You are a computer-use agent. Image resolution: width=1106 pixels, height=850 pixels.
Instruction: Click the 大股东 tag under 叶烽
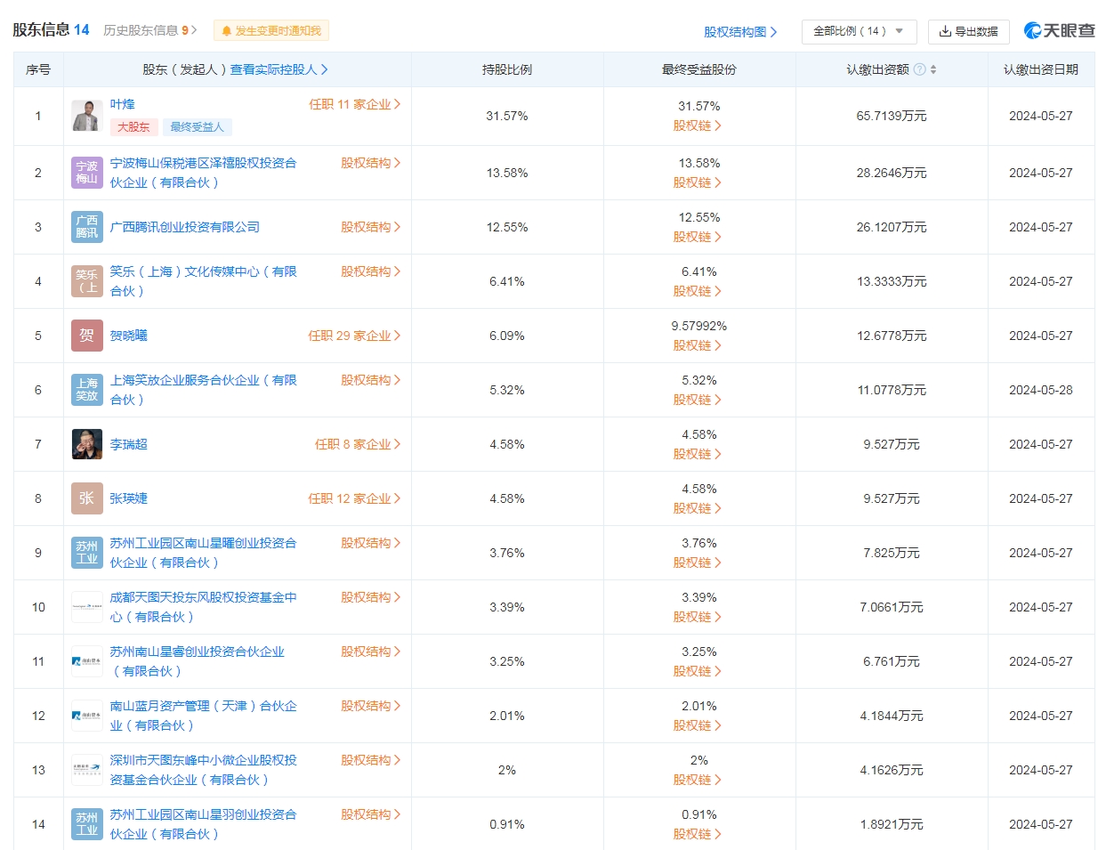point(133,128)
